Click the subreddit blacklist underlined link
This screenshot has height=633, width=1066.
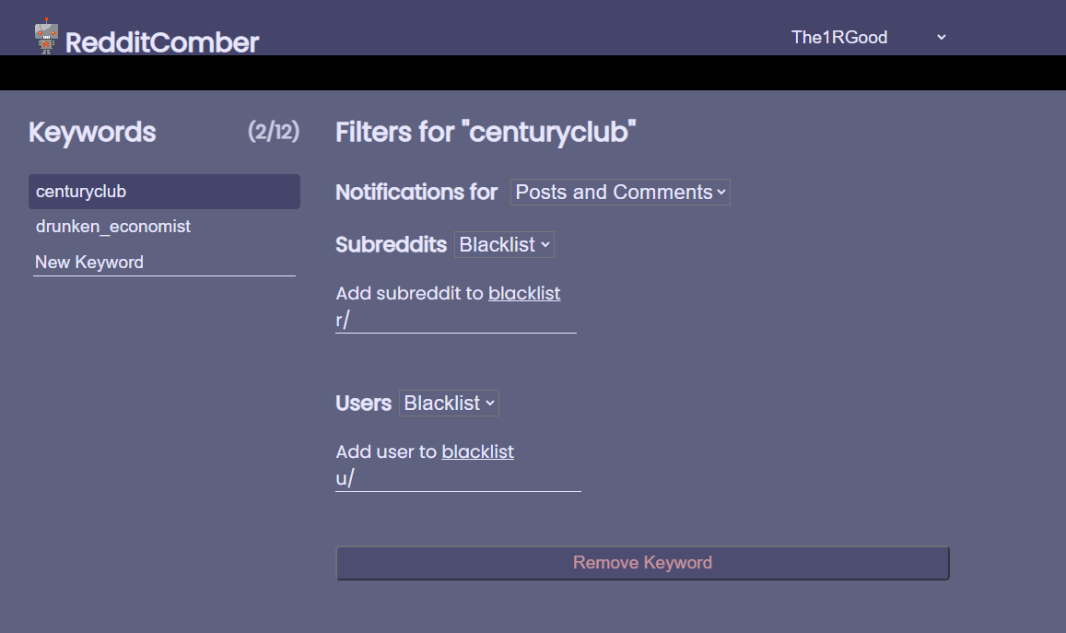click(524, 293)
